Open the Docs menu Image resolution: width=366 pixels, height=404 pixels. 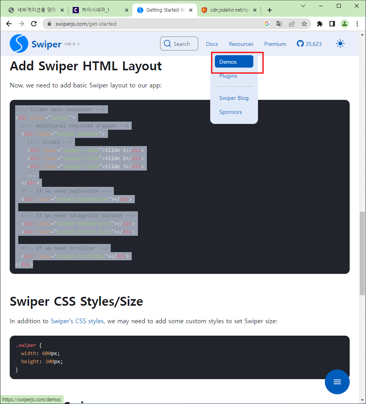[212, 44]
